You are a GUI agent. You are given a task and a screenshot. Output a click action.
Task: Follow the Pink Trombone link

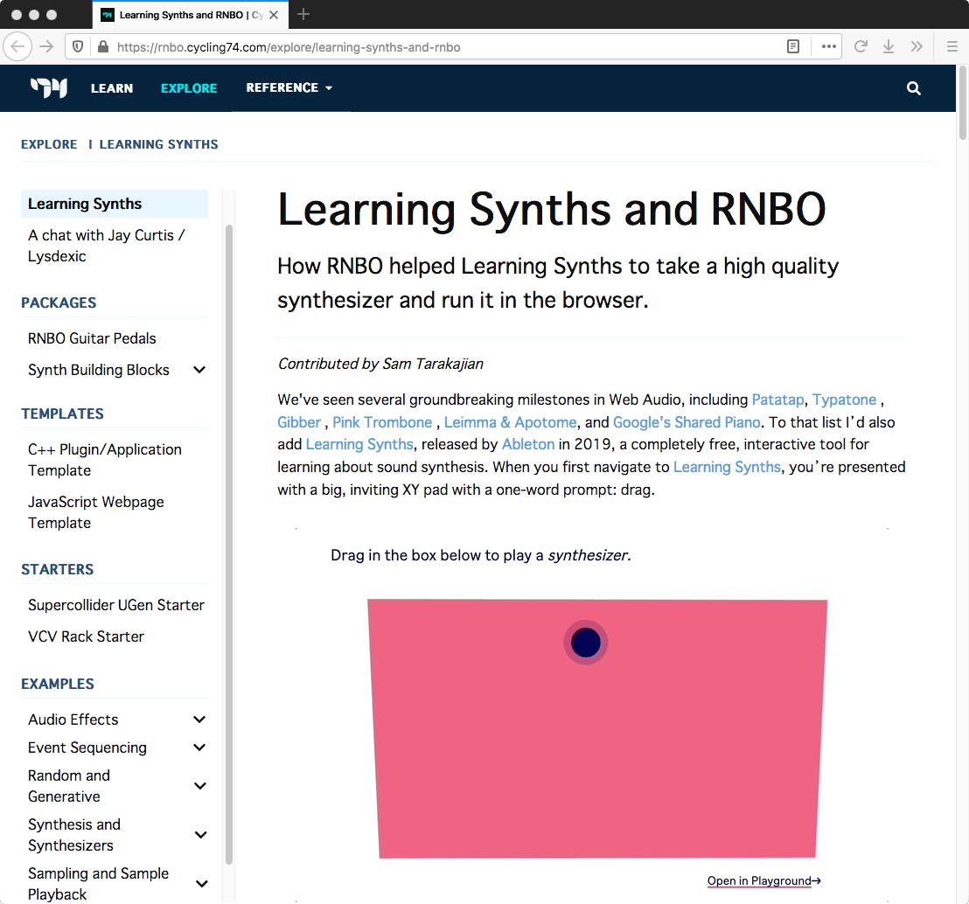[x=382, y=422]
